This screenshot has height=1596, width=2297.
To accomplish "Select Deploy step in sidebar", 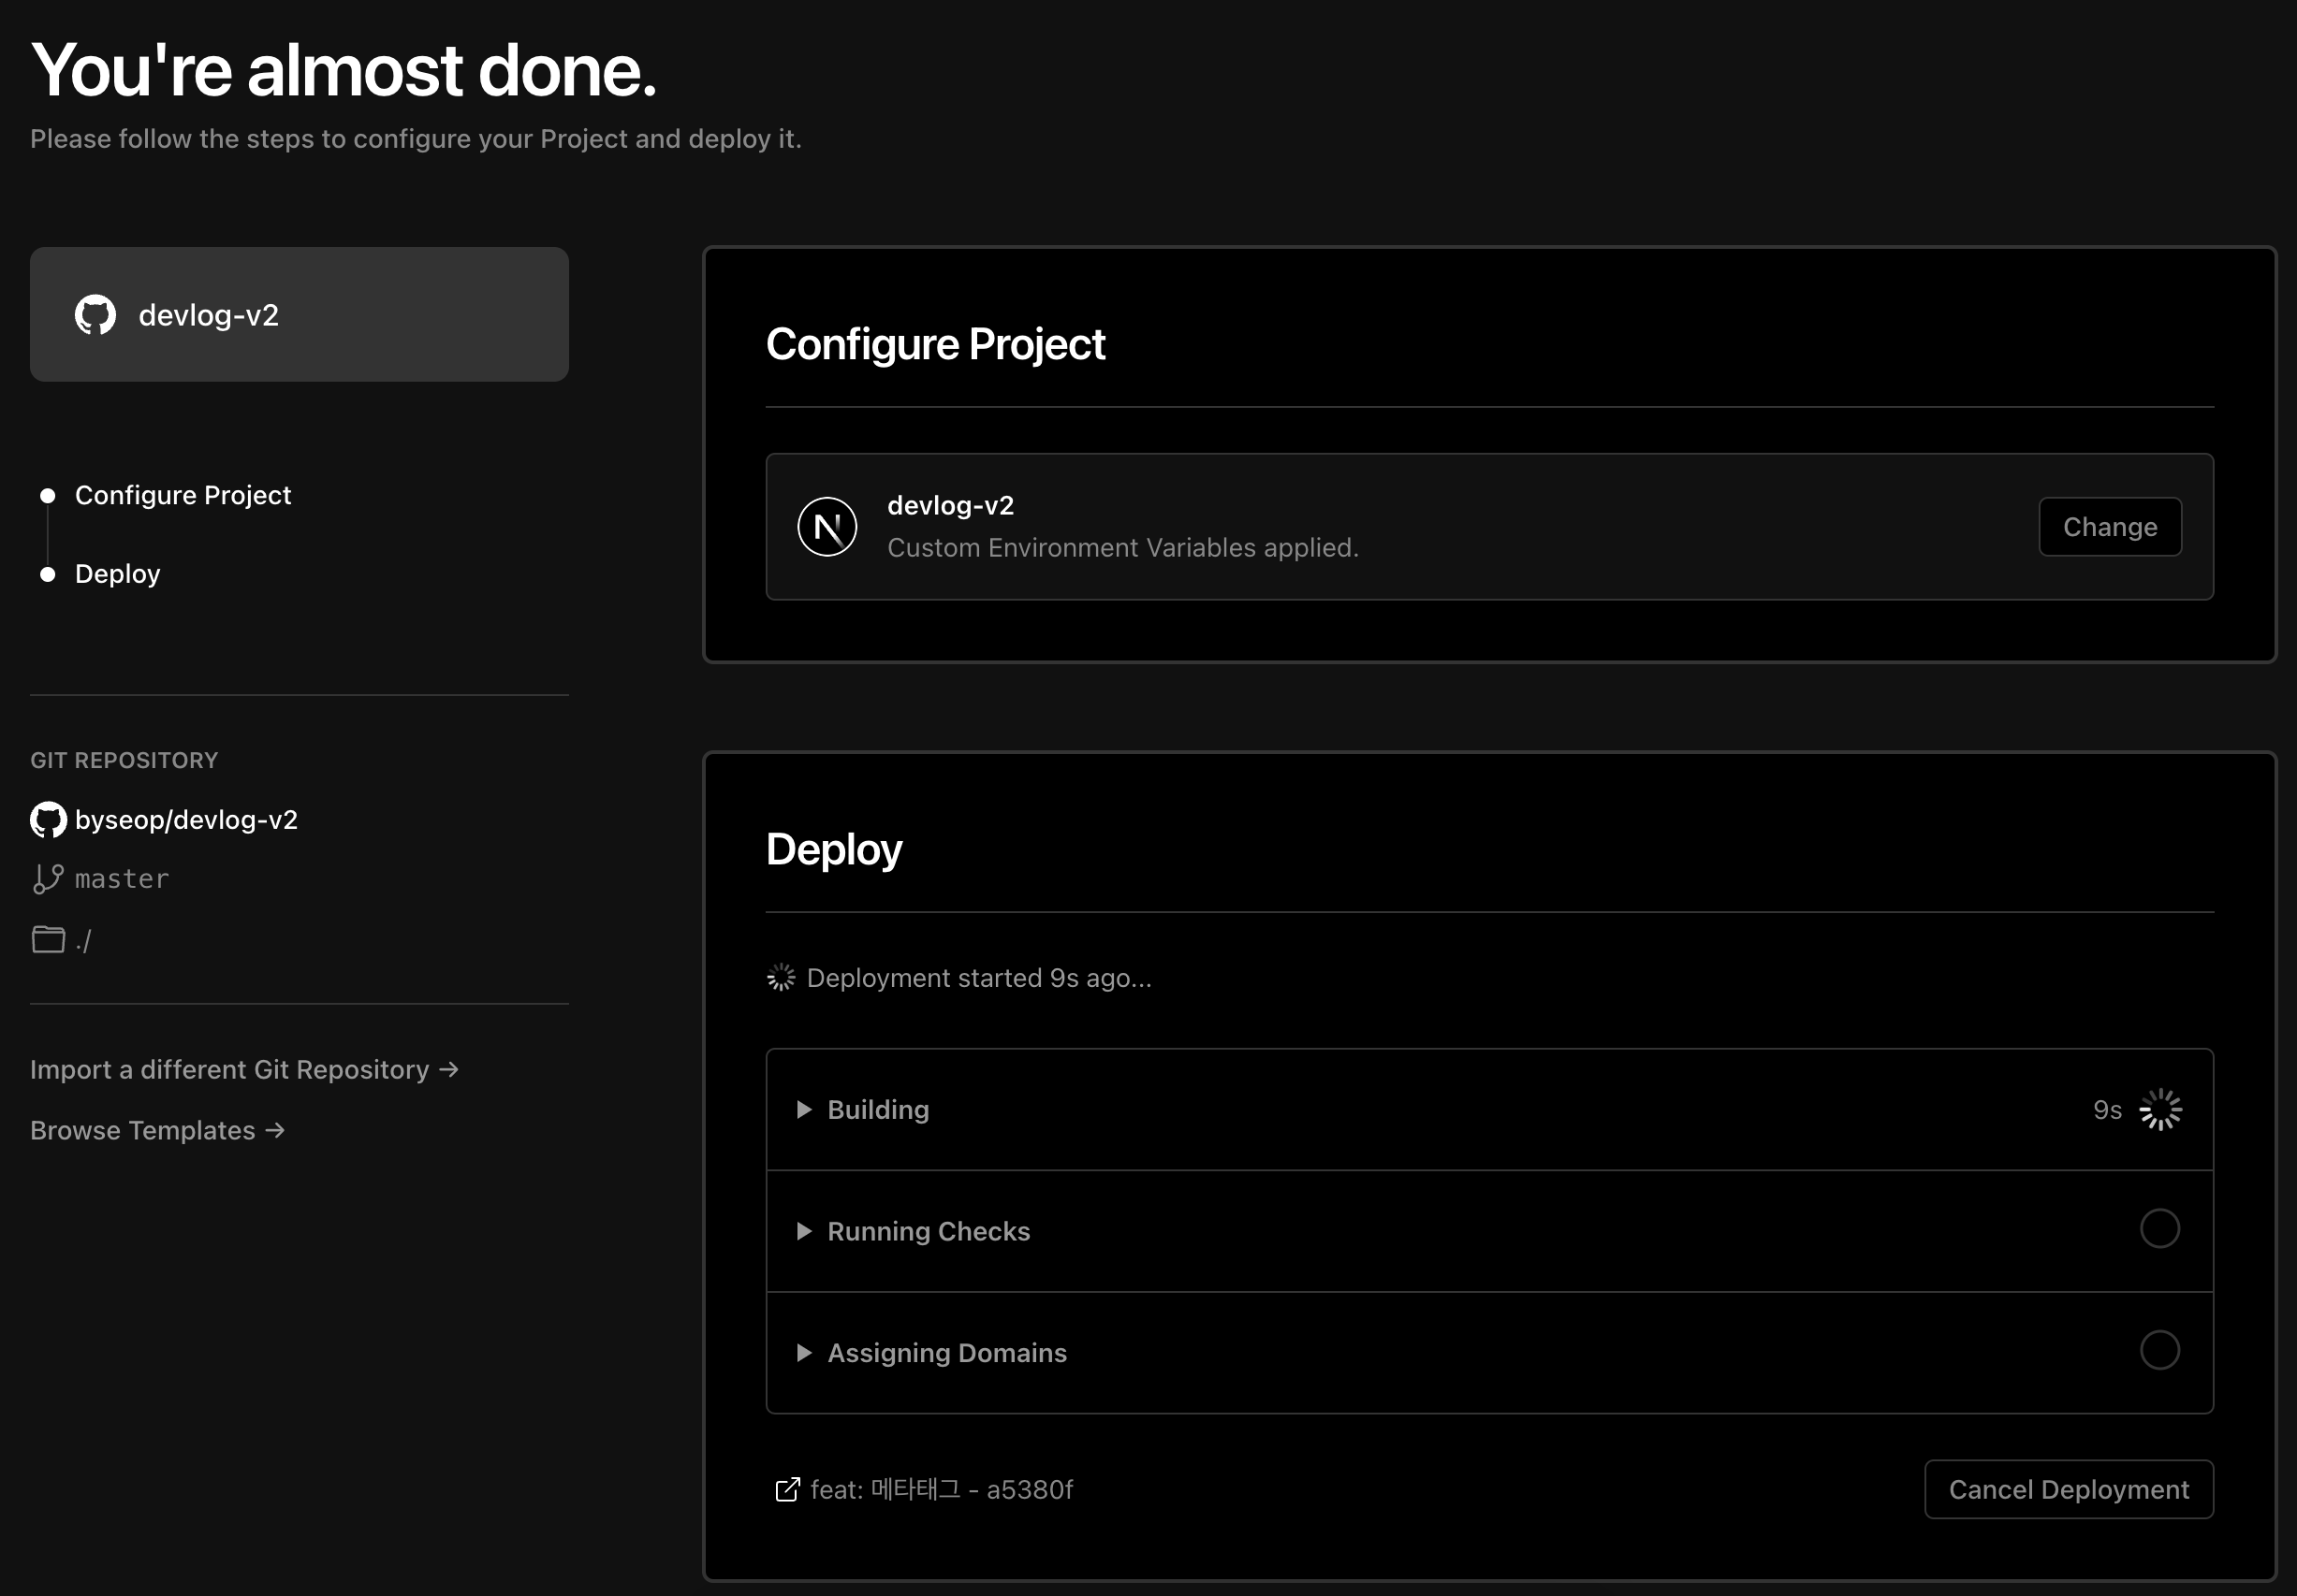I will pos(117,574).
